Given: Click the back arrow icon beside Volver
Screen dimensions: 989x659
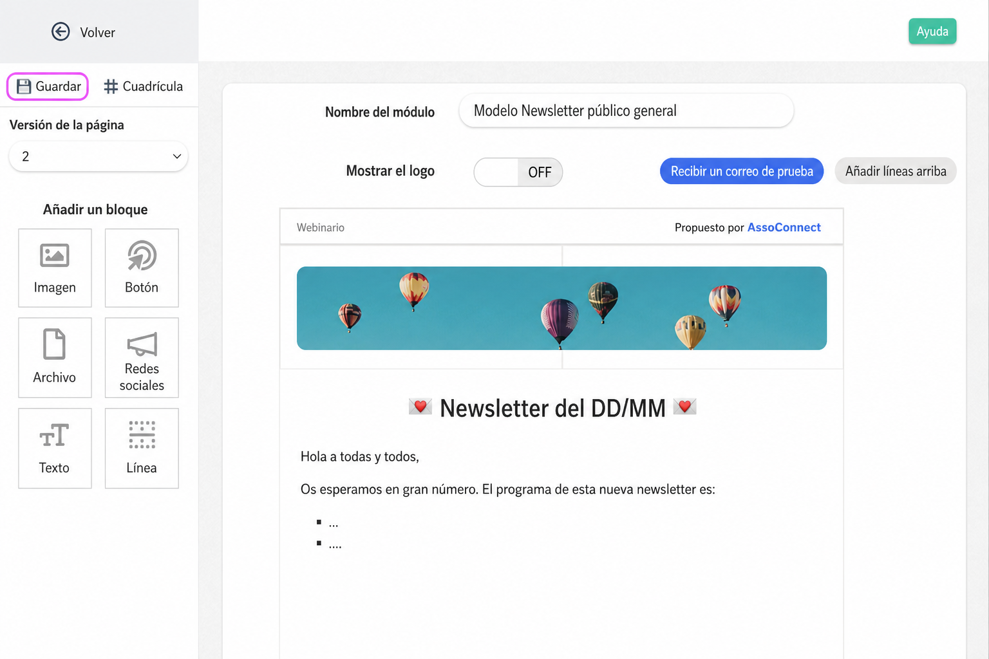Looking at the screenshot, I should coord(61,32).
